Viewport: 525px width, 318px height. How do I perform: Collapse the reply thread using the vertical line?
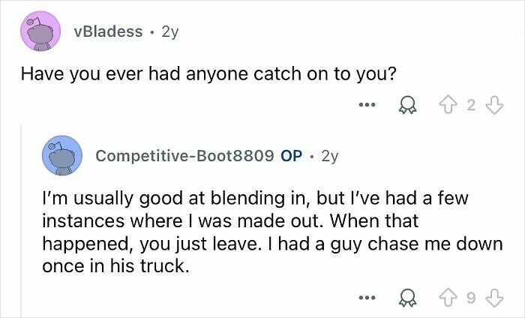coord(22,221)
